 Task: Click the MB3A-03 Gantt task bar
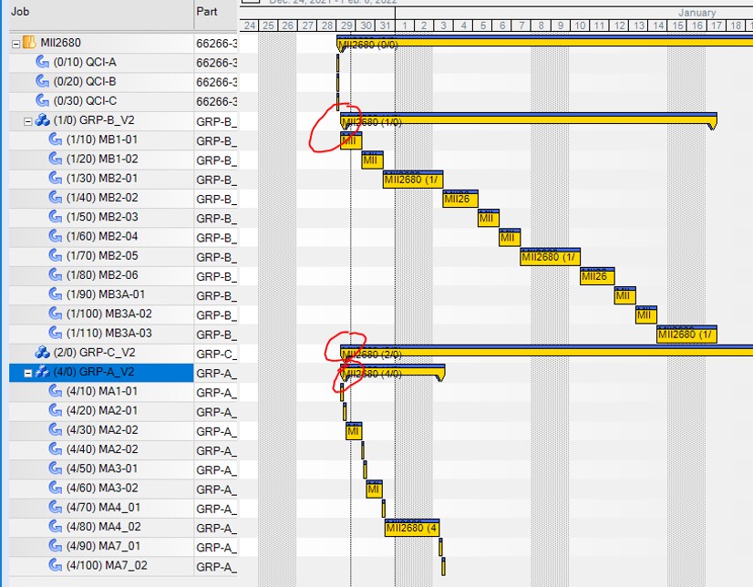pyautogui.click(x=686, y=334)
